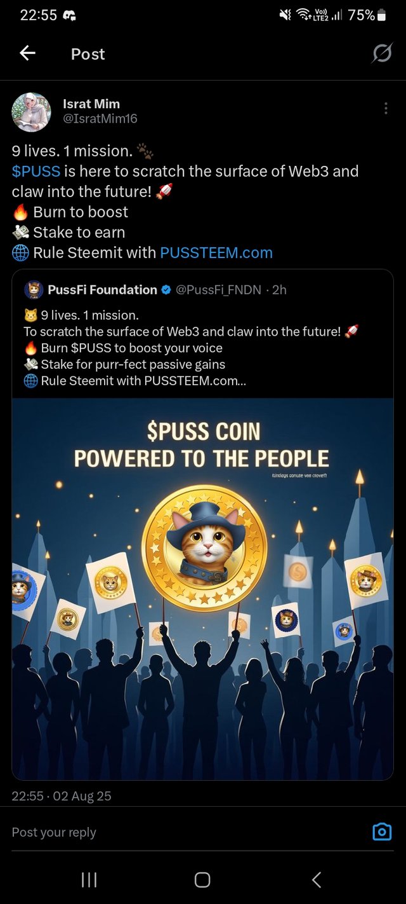The height and width of the screenshot is (904, 406).
Task: Tap the Android home button
Action: coord(202,880)
